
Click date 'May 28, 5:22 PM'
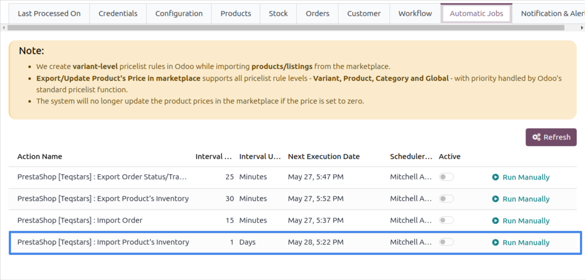pyautogui.click(x=316, y=242)
